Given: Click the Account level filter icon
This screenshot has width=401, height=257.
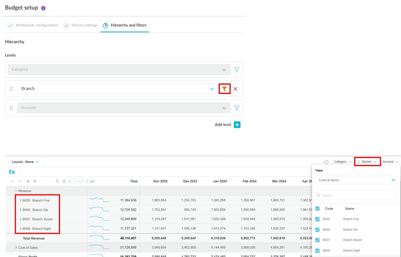Looking at the screenshot, I should 236,108.
